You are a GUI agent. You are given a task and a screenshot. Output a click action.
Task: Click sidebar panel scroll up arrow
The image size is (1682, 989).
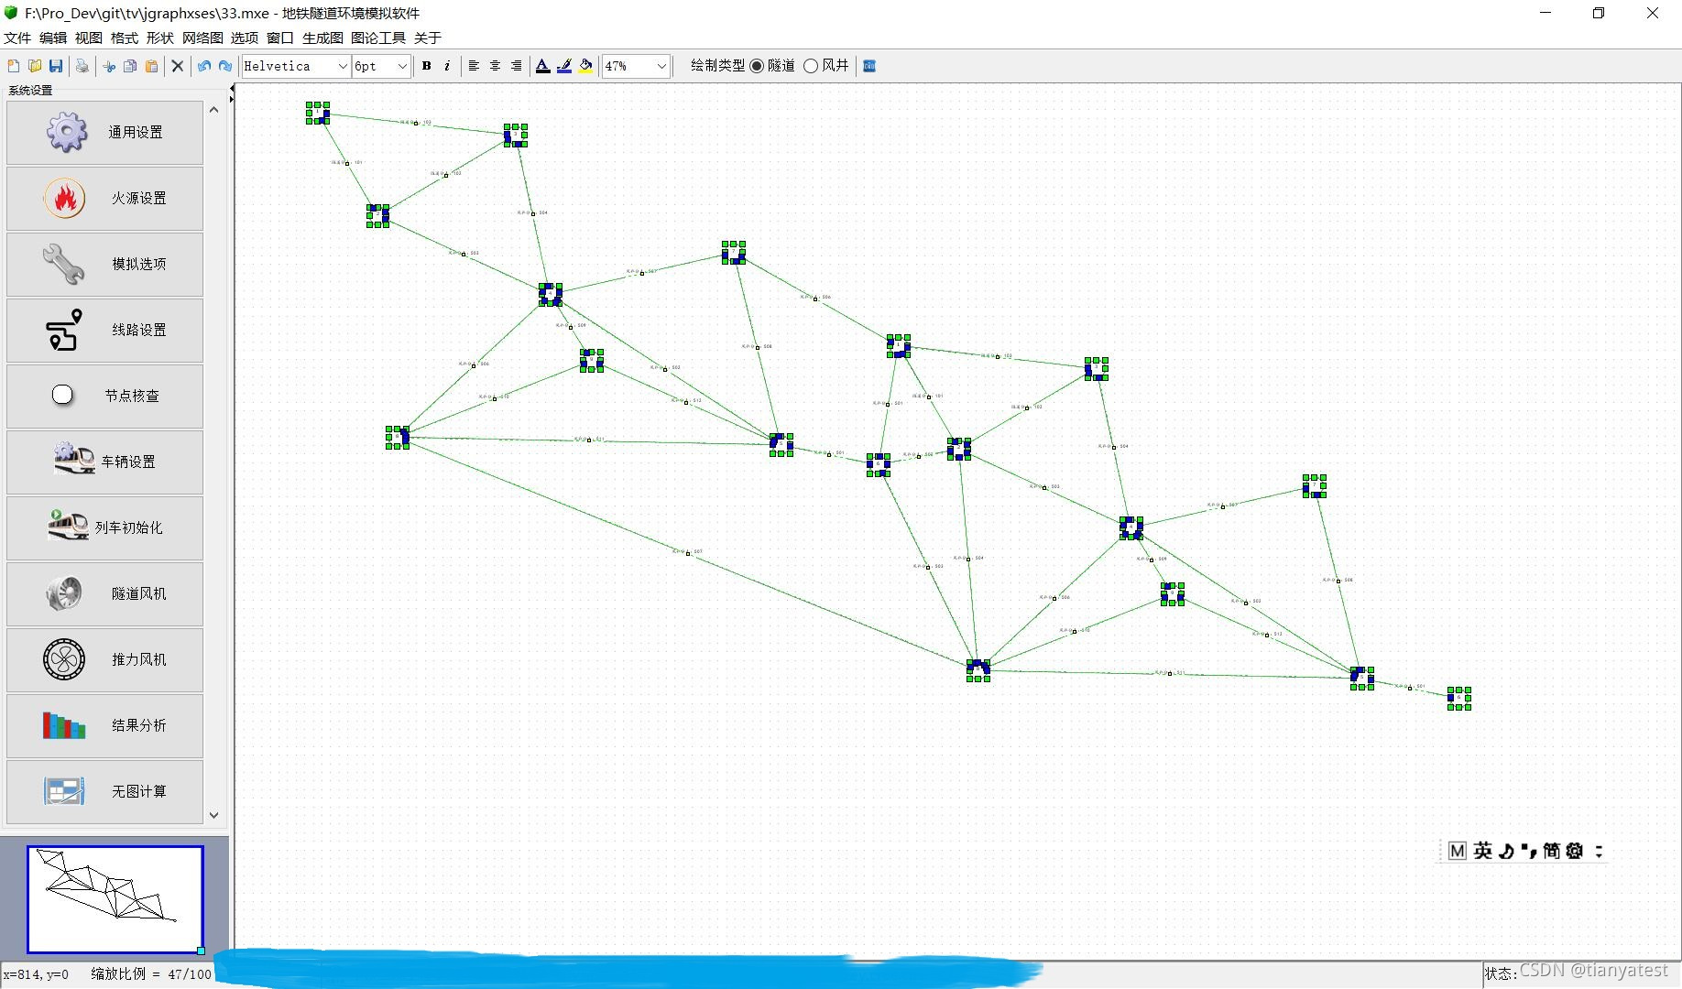214,110
